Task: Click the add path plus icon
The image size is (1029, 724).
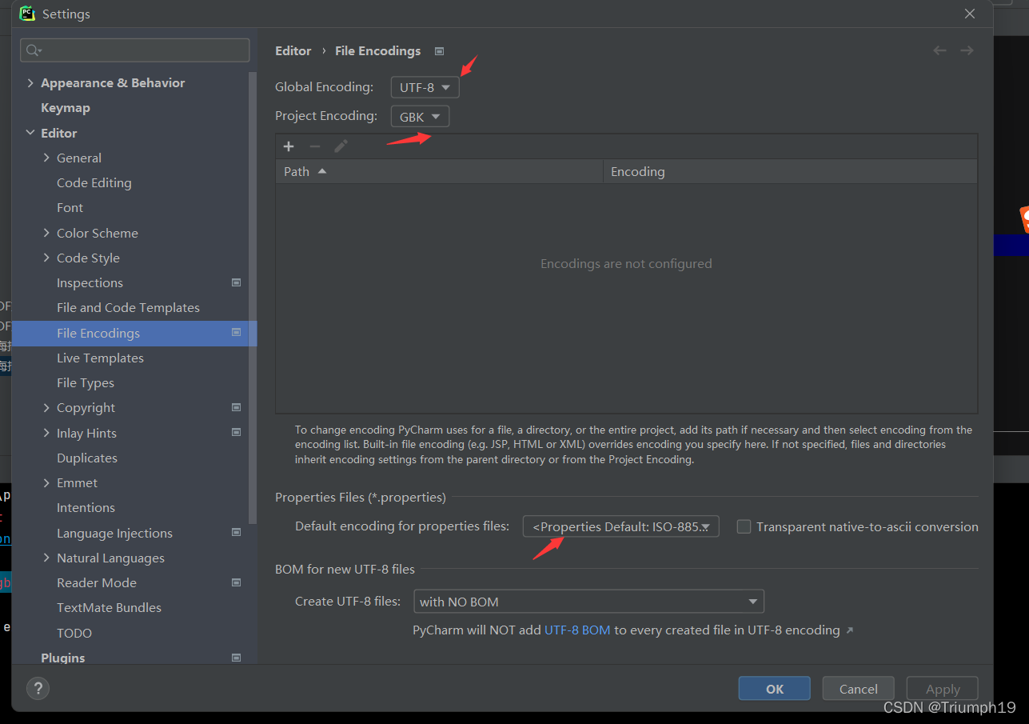Action: point(289,146)
